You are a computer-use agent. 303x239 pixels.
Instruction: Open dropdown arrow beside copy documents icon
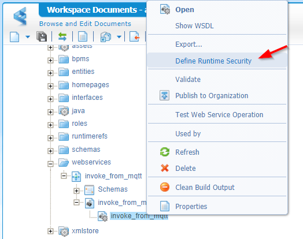click(119, 36)
